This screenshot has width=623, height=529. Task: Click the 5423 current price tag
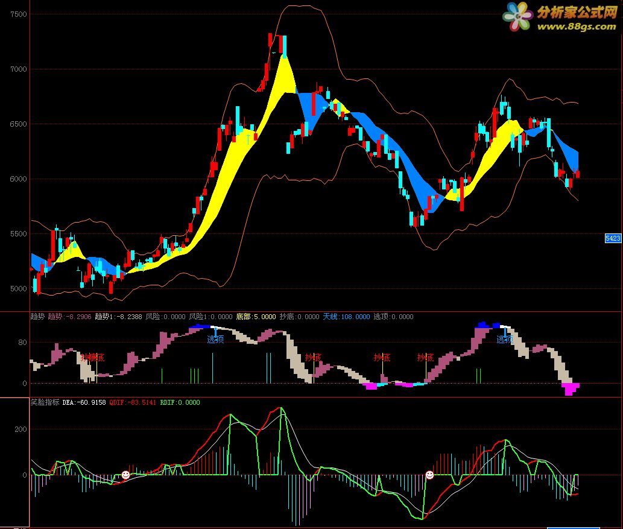(x=613, y=238)
